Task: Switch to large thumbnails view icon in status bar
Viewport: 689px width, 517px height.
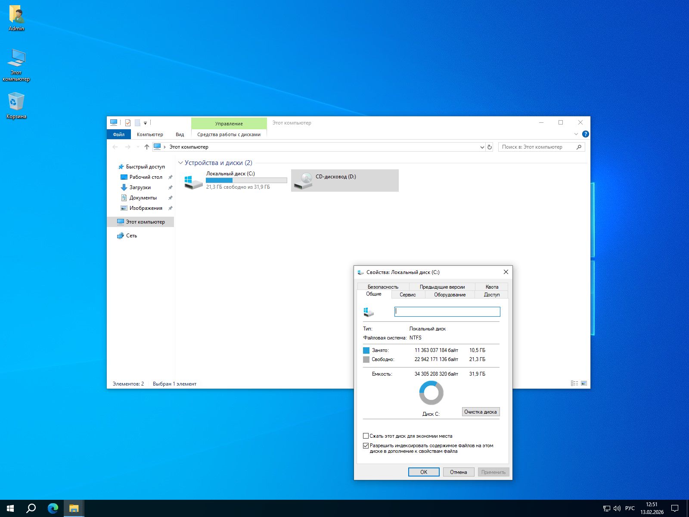Action: (584, 383)
